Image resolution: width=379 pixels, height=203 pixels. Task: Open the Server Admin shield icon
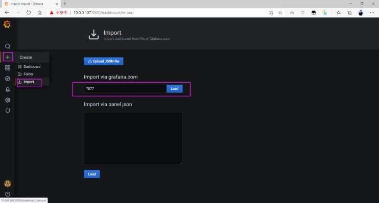[8, 111]
